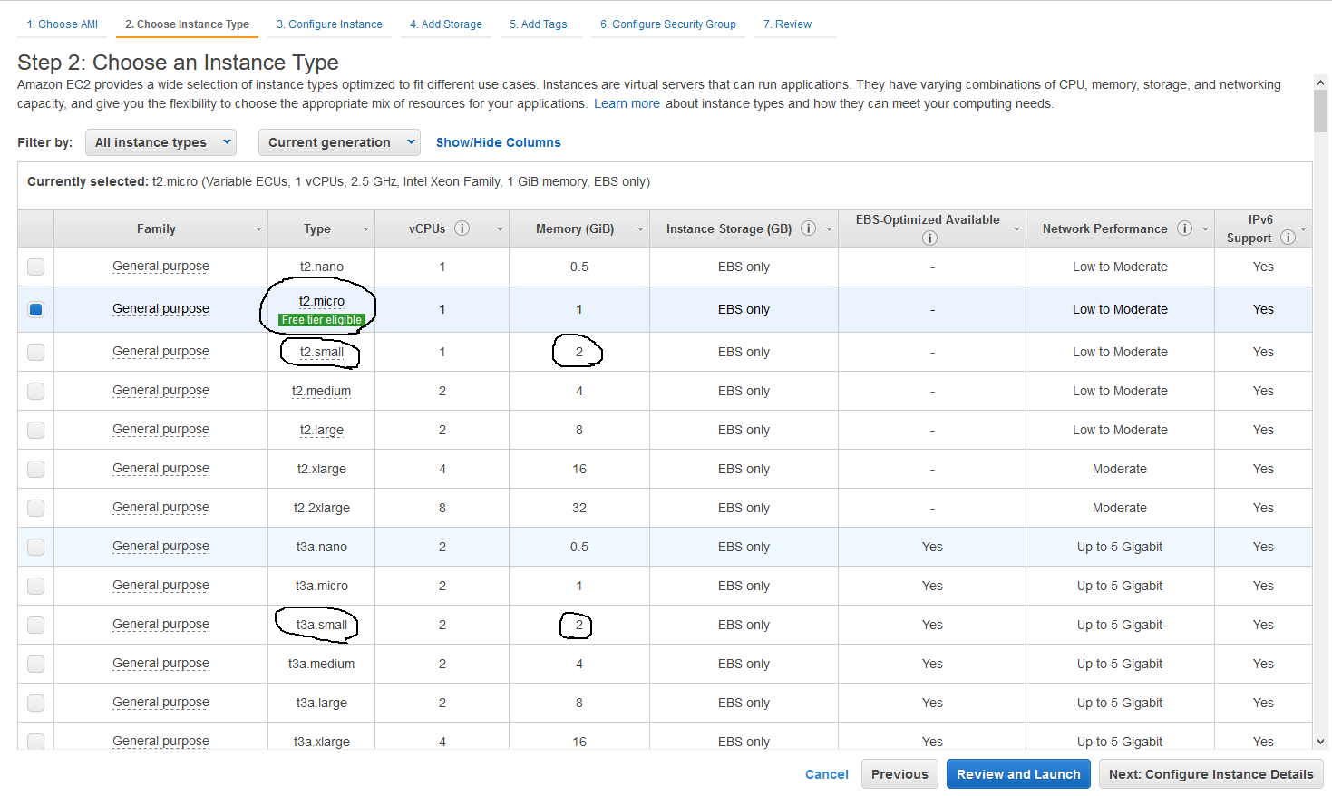1332x796 pixels.
Task: Click the t3a.small type label
Action: (322, 625)
